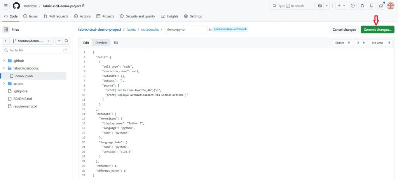Collapse the Files side panel icon
This screenshot has width=398, height=179.
(x=6, y=30)
